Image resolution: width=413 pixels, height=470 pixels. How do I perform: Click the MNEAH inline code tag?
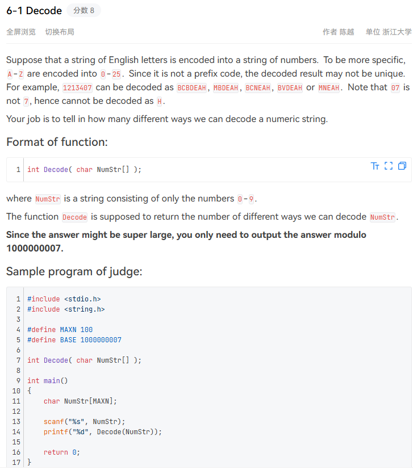329,87
